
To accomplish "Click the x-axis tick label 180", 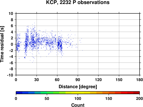I will pyautogui.click(x=140, y=80).
